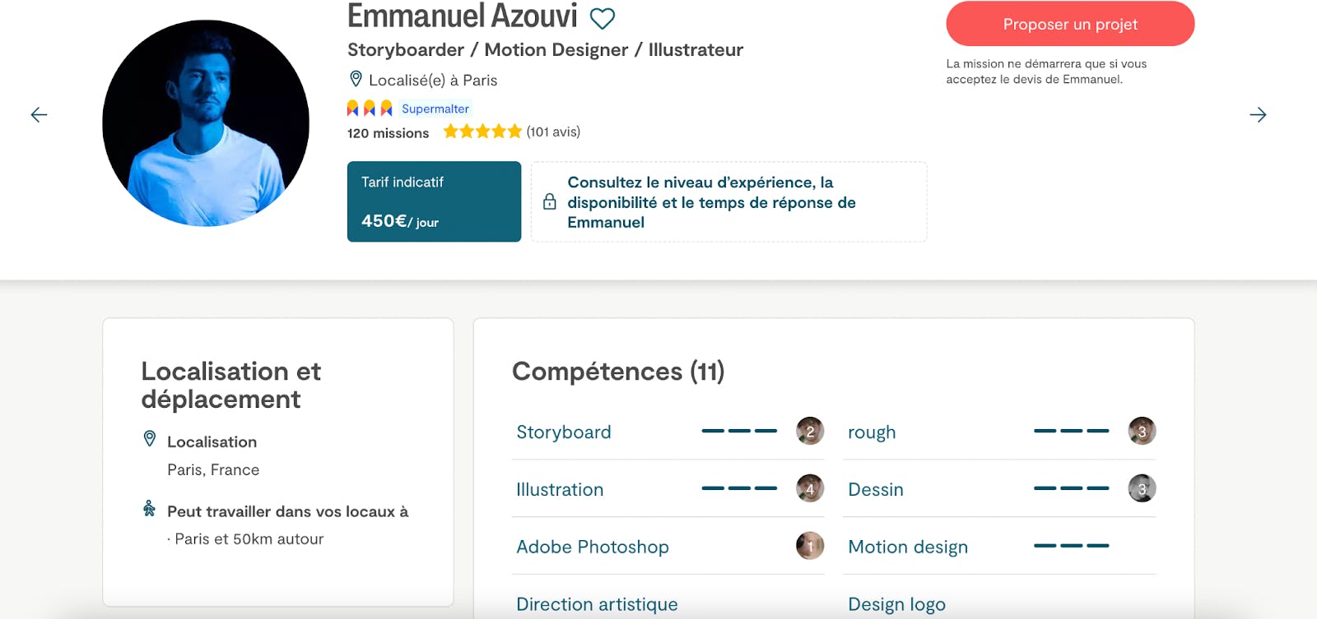1317x619 pixels.
Task: Click the skill level dashes next to Dessin
Action: pos(1071,487)
